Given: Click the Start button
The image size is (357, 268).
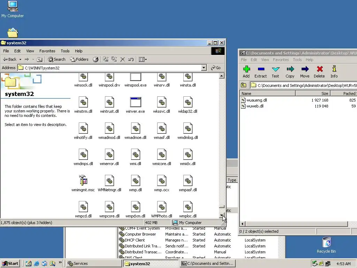Looking at the screenshot, I should tap(10, 263).
